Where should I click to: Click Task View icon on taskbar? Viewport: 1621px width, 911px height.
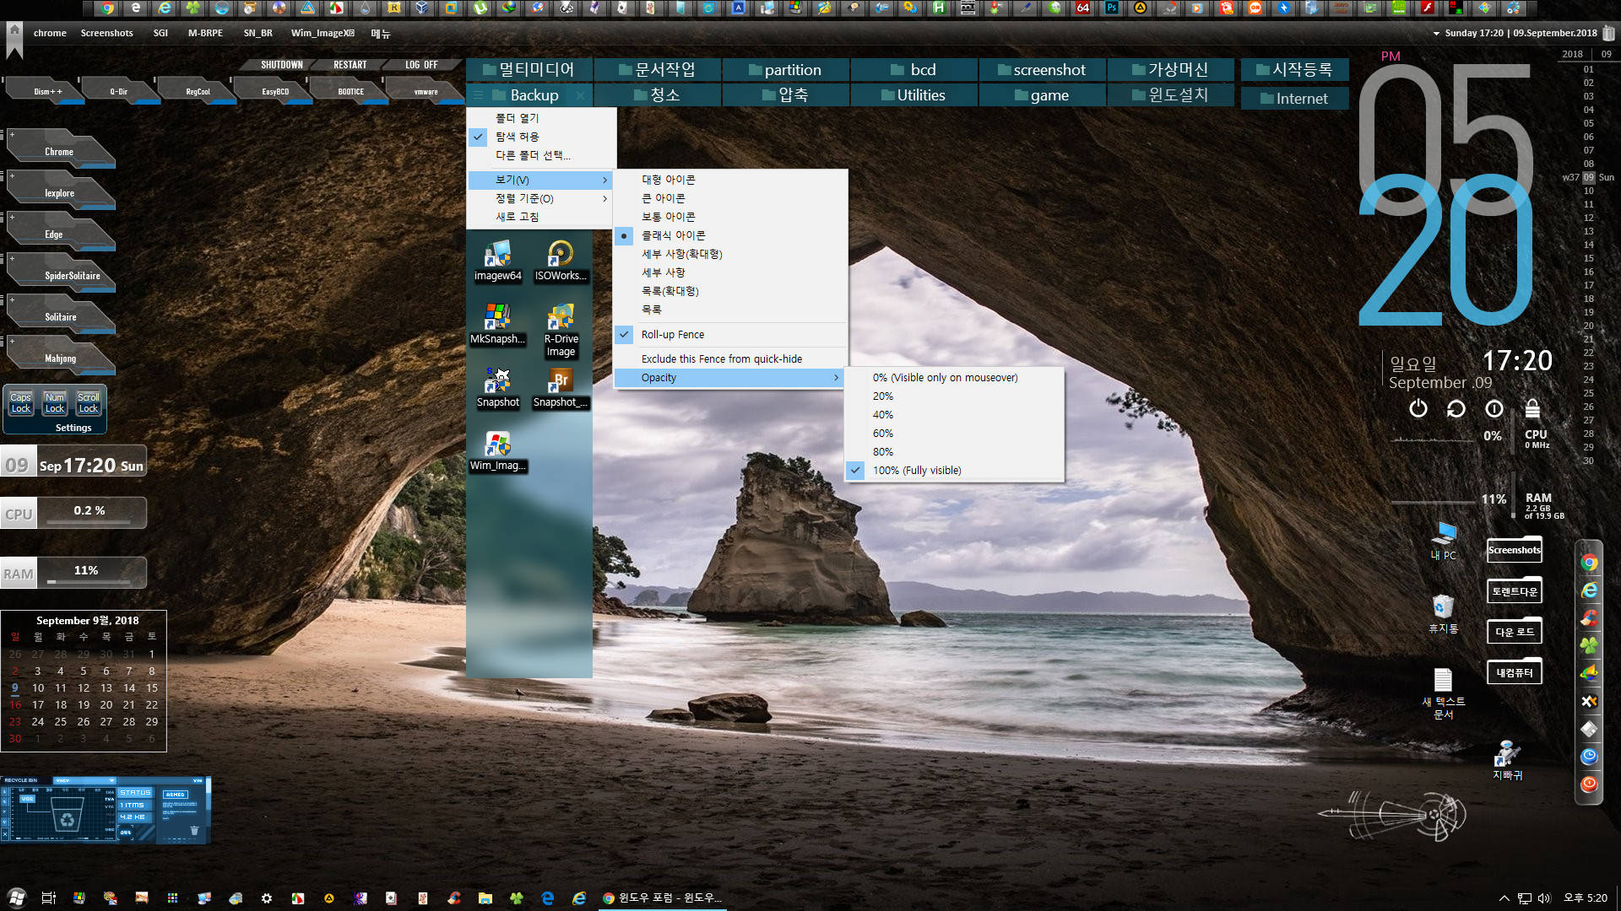[48, 898]
